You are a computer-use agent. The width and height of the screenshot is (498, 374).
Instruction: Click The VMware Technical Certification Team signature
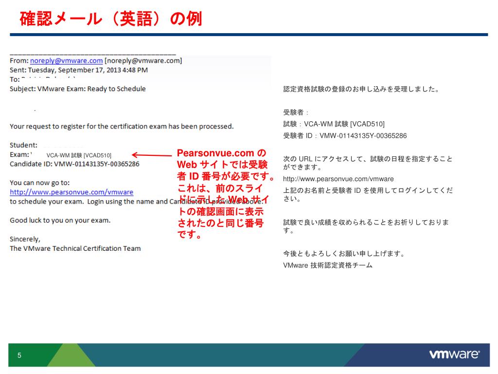point(75,248)
